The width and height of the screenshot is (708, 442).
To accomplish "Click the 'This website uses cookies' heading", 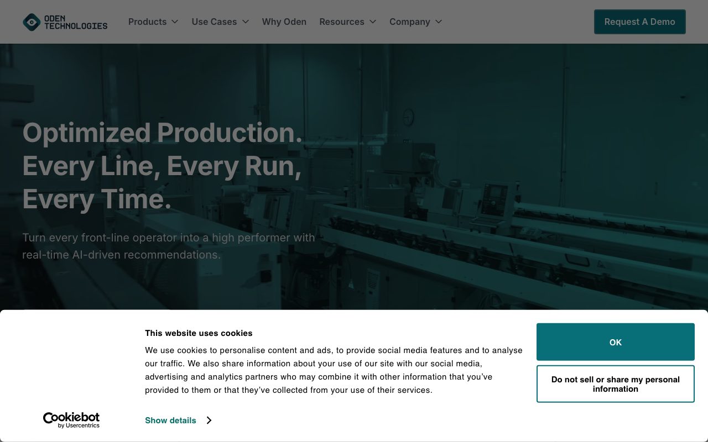I will pos(199,333).
